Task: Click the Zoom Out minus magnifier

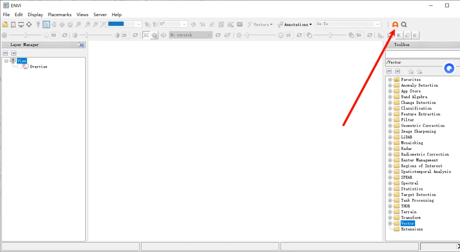Action: 95,24
